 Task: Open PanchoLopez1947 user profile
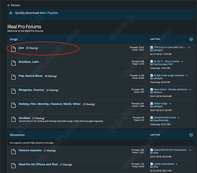[x=163, y=64]
